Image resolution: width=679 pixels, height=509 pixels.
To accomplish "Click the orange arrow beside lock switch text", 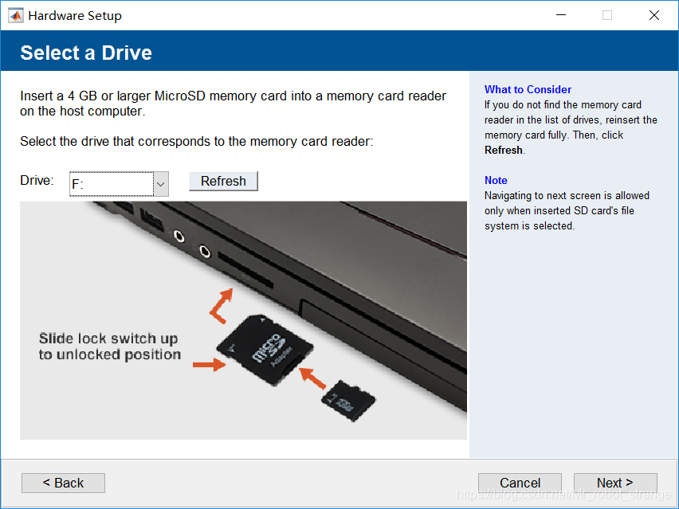I will click(x=209, y=365).
